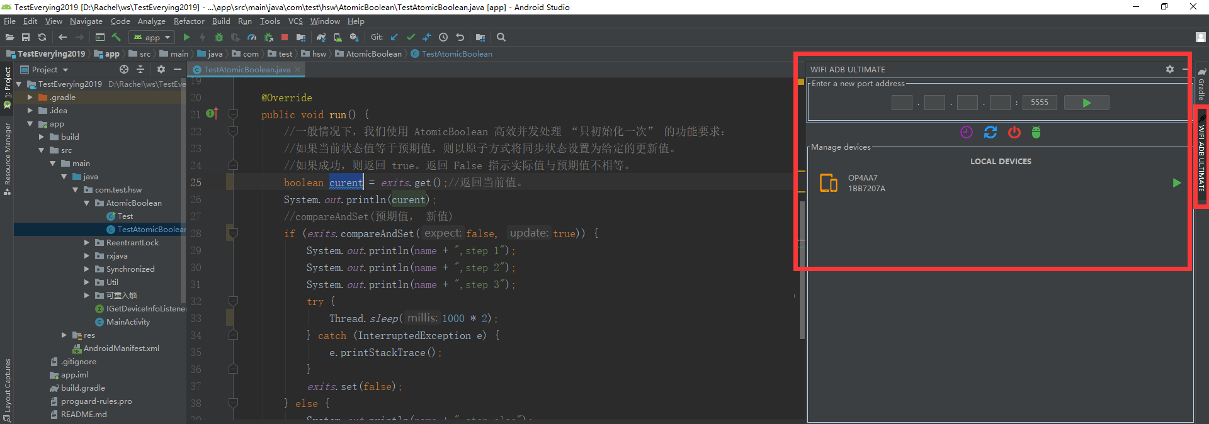Viewport: 1209px width, 424px height.
Task: Select build.gradle file in the tree
Action: tap(77, 388)
